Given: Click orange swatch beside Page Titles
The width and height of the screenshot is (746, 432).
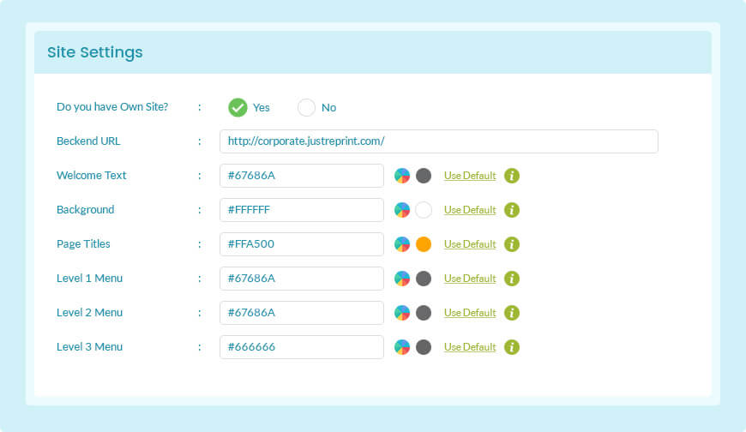Looking at the screenshot, I should coord(424,244).
